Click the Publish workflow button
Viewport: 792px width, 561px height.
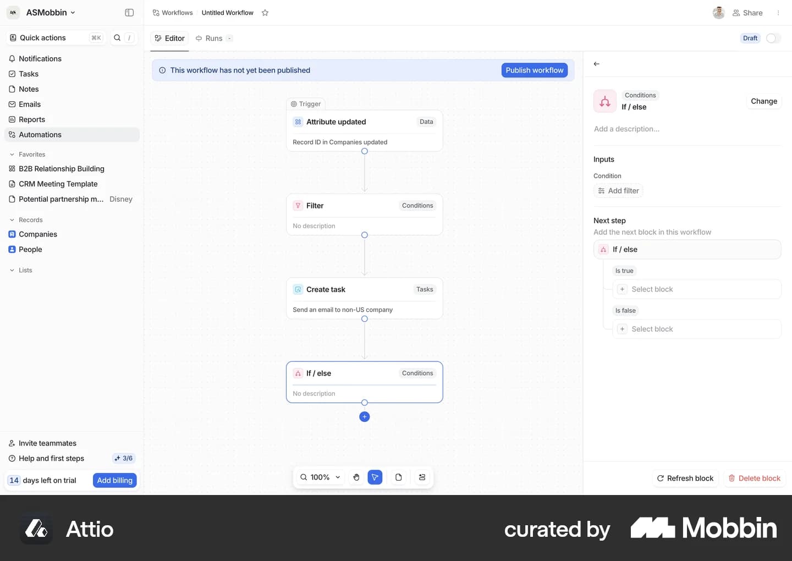[x=535, y=70]
